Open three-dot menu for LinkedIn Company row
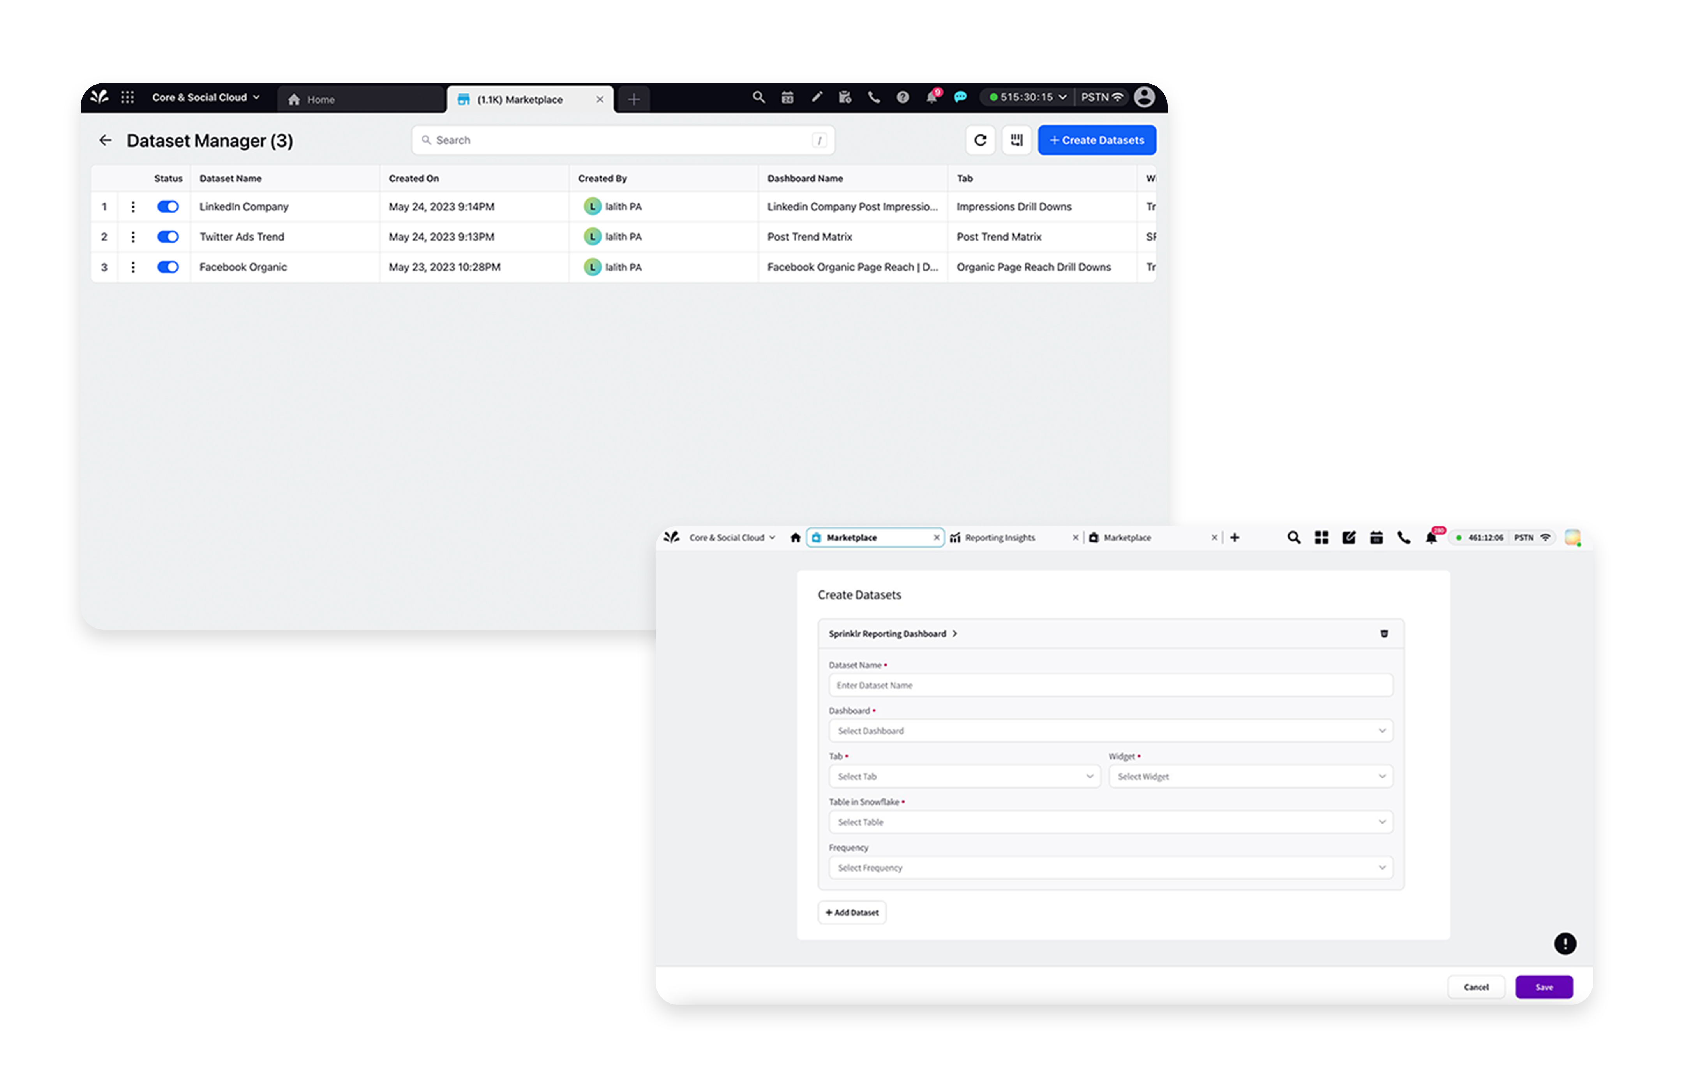 tap(133, 207)
